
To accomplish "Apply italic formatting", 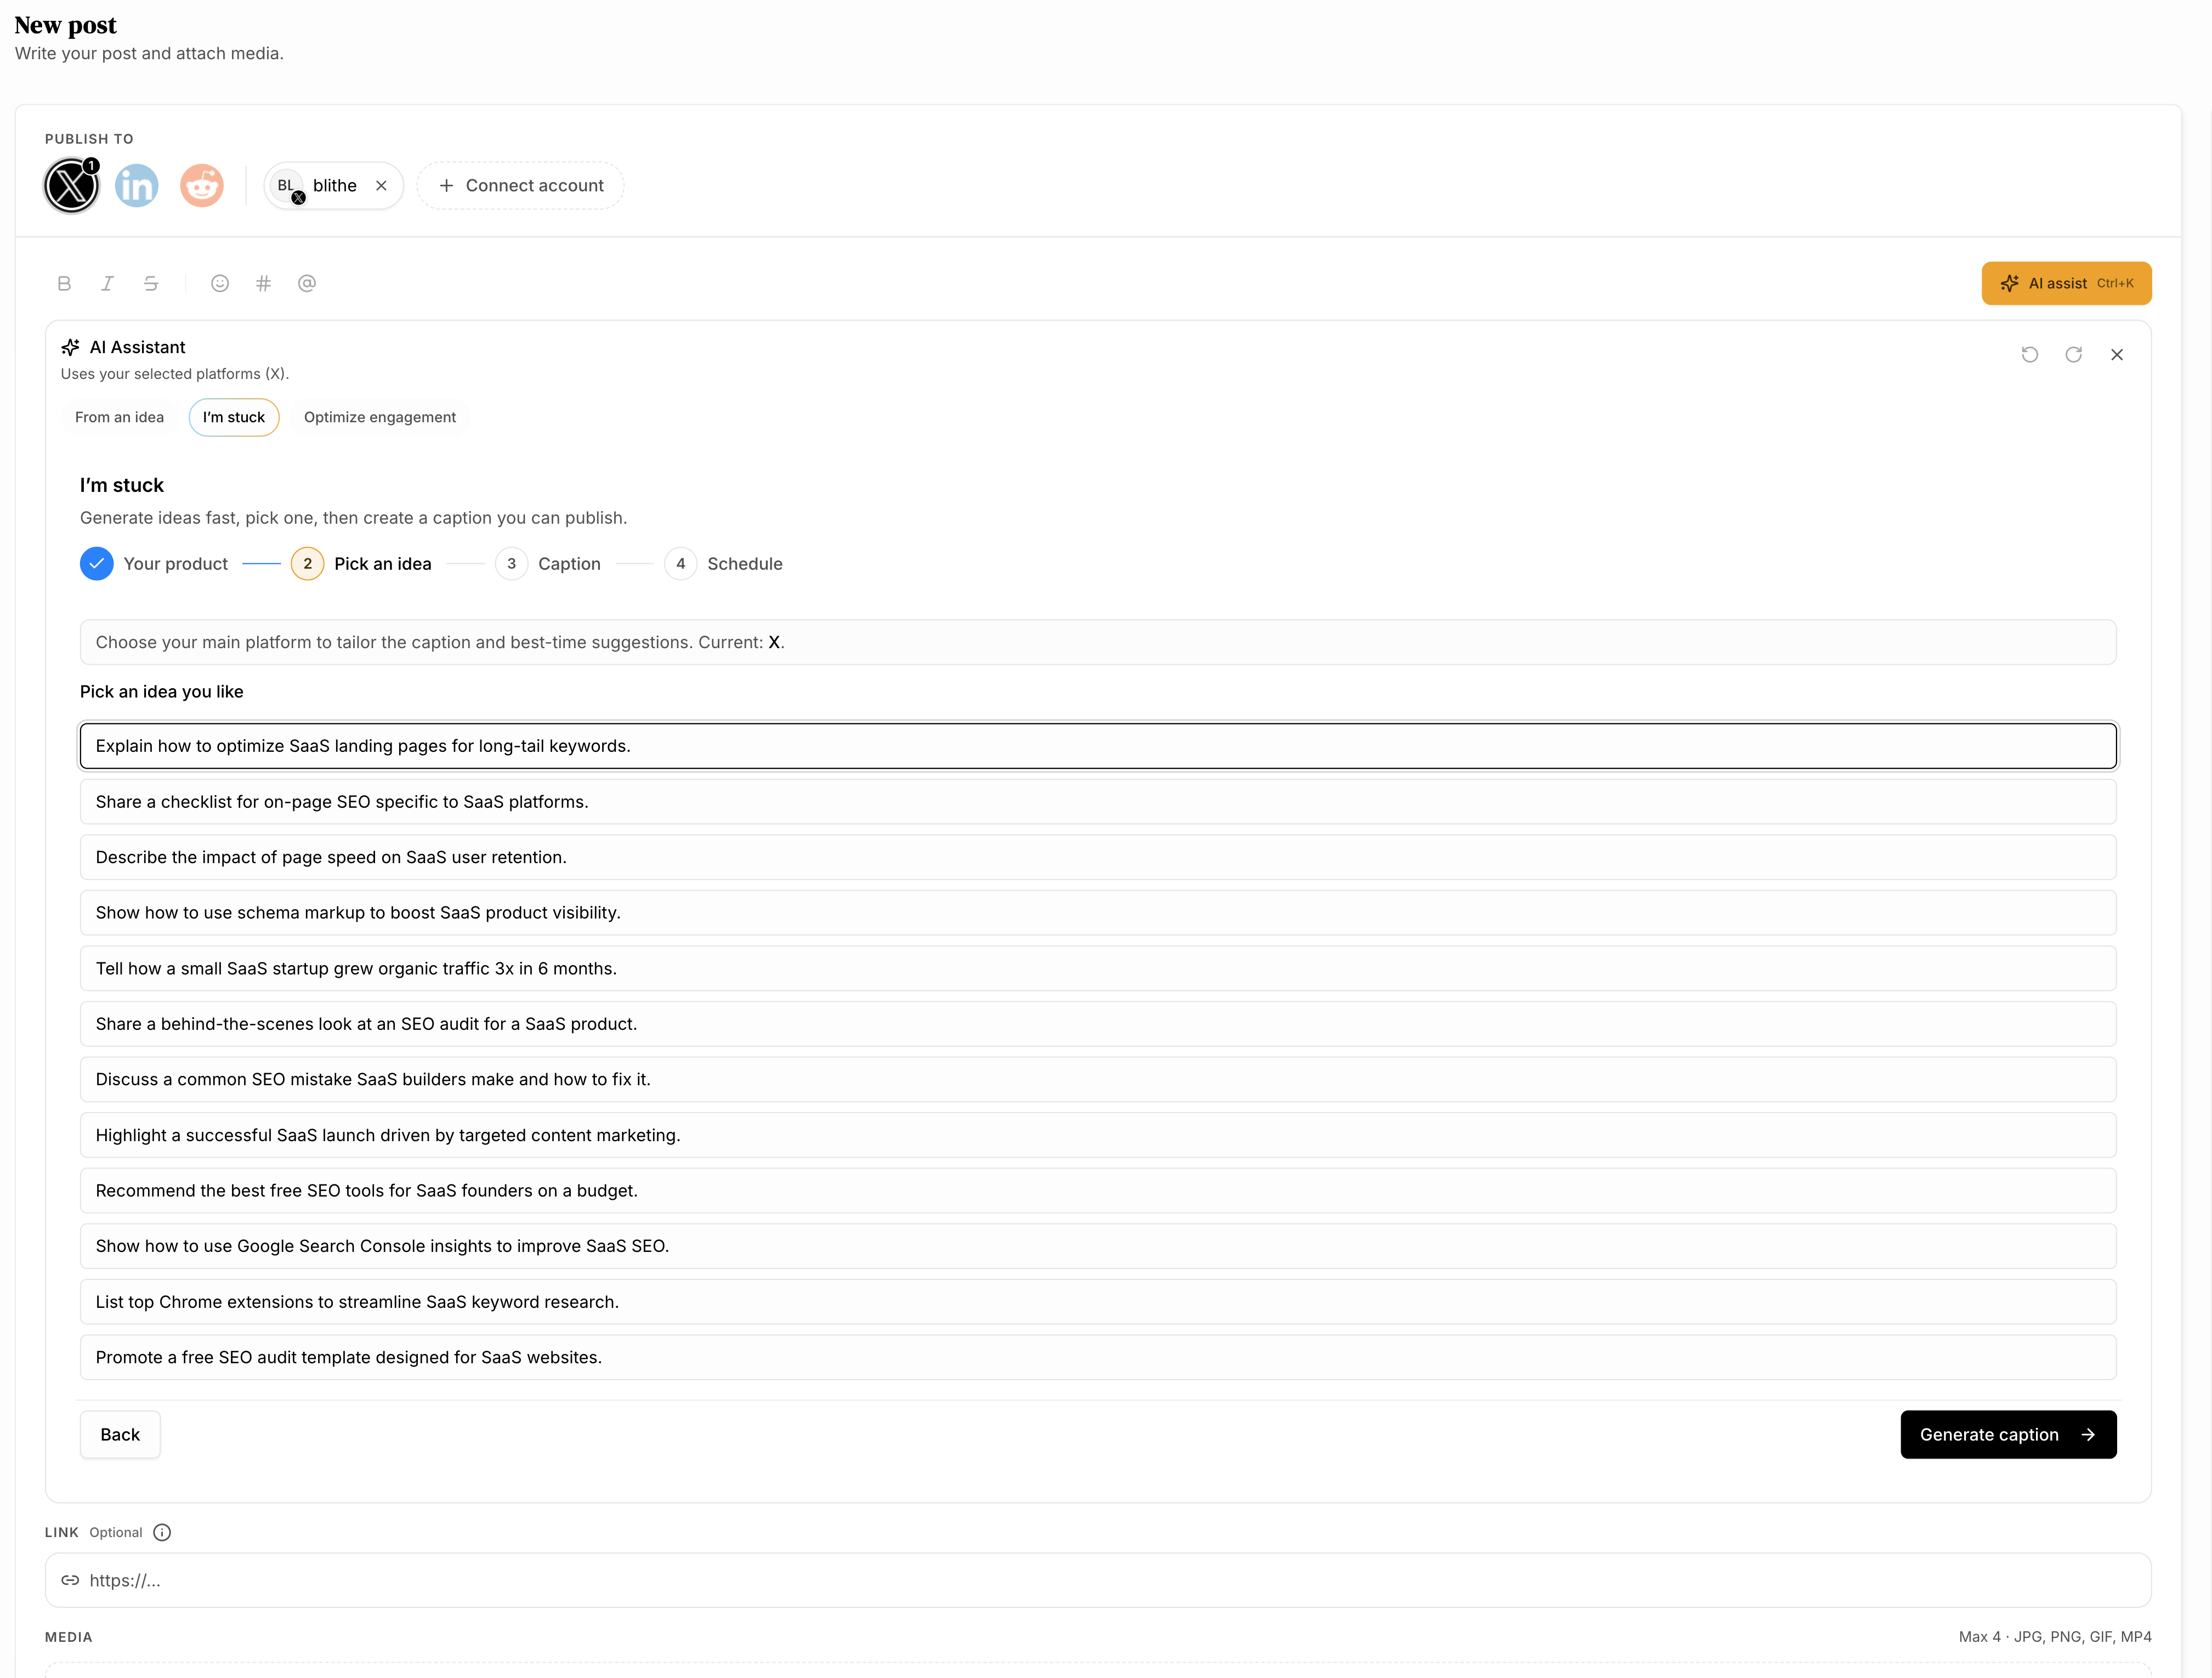I will [x=107, y=283].
